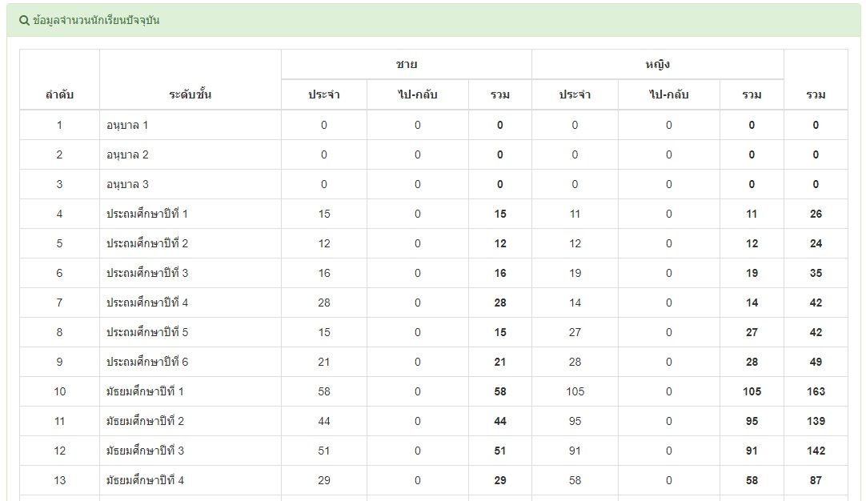Viewport: 866px width, 501px height.
Task: Click the ระดับชั้น column header
Action: click(190, 95)
